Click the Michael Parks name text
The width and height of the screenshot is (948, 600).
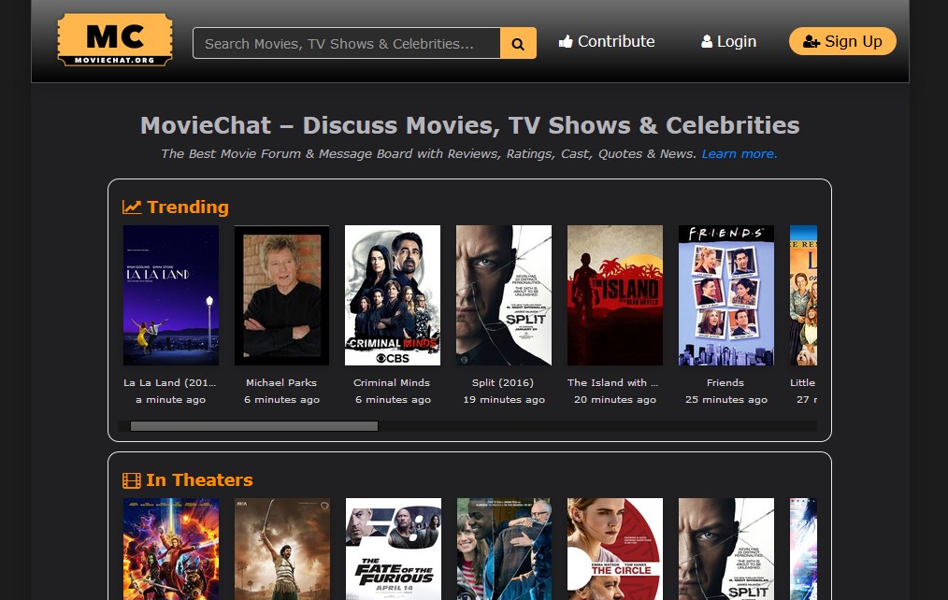281,382
